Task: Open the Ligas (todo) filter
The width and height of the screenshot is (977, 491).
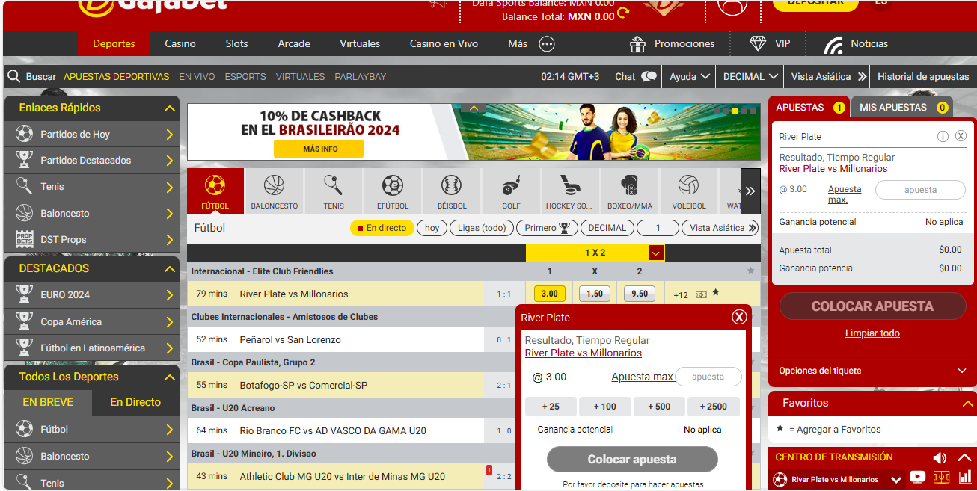Action: [482, 228]
